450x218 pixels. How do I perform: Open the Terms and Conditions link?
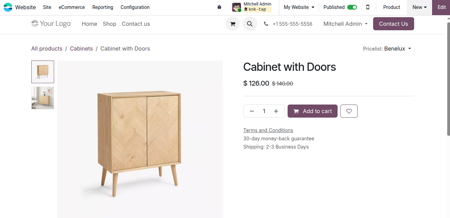click(x=268, y=130)
